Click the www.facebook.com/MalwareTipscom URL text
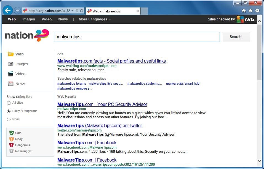The height and width of the screenshot is (169, 264). (87, 147)
